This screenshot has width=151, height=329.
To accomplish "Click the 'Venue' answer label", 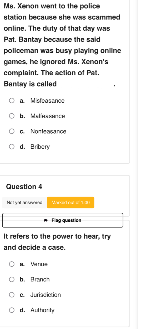I will (39, 264).
